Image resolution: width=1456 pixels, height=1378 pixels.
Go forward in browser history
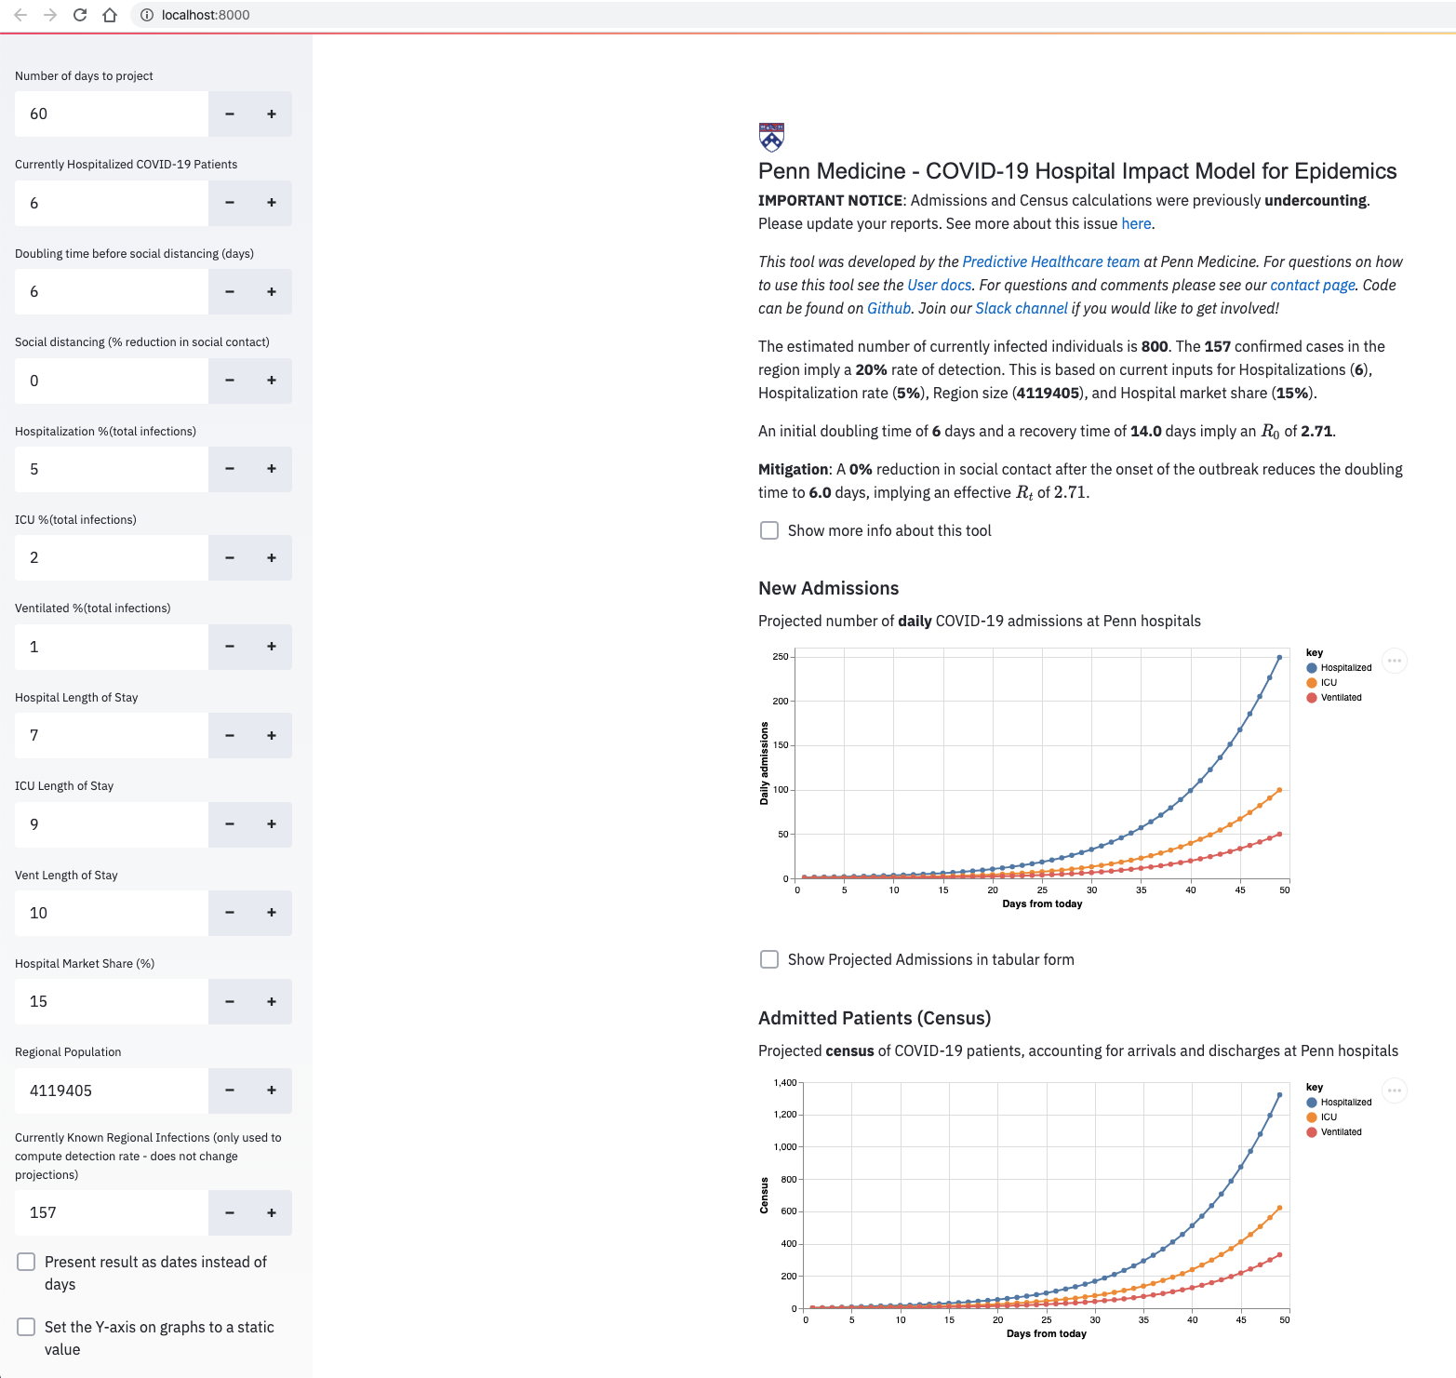[x=50, y=15]
